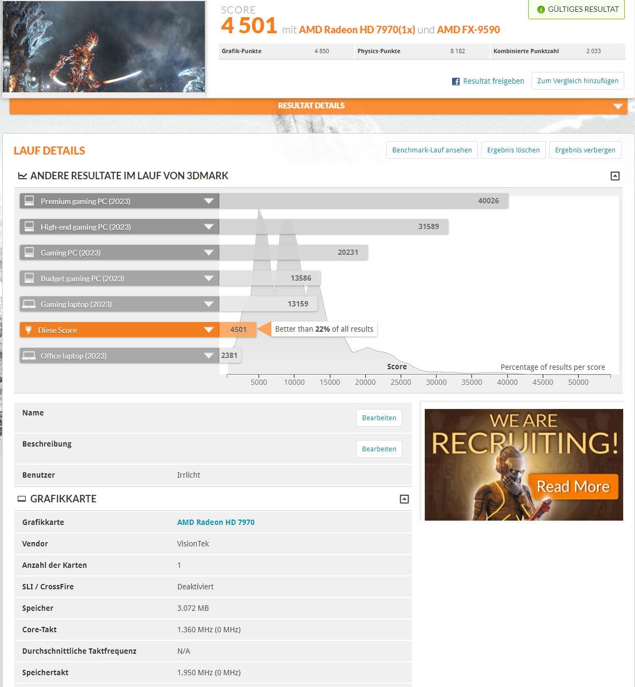Click the Durchschnittliche Taktfrequenz value N/A
The height and width of the screenshot is (687, 635).
183,651
